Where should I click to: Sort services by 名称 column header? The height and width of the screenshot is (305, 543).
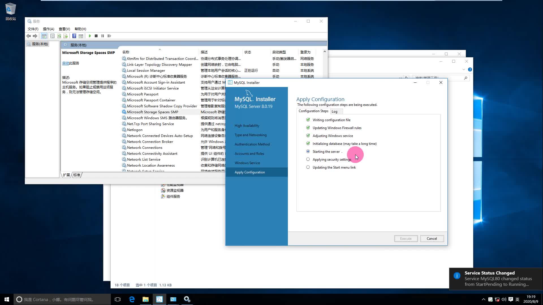[x=126, y=52]
